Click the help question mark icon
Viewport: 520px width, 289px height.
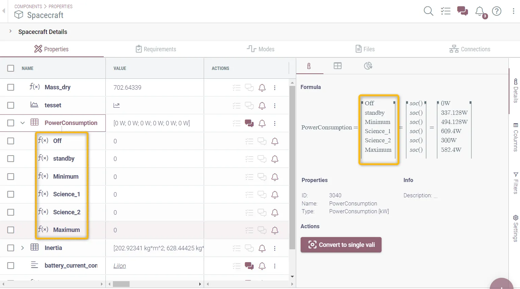pos(497,11)
